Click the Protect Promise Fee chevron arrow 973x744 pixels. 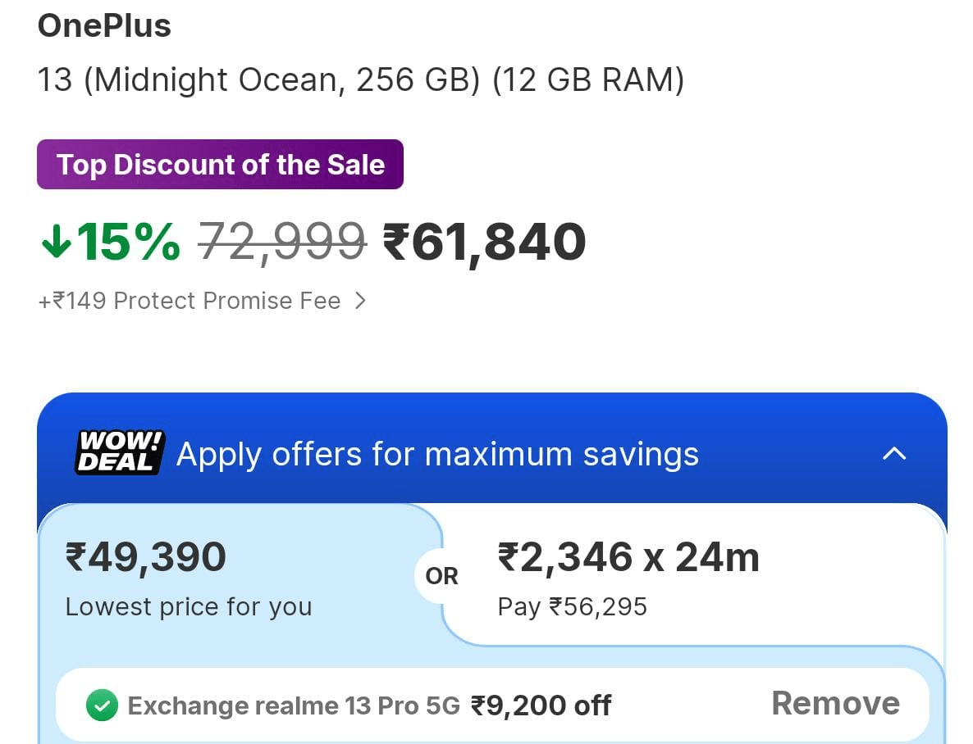[x=359, y=301]
